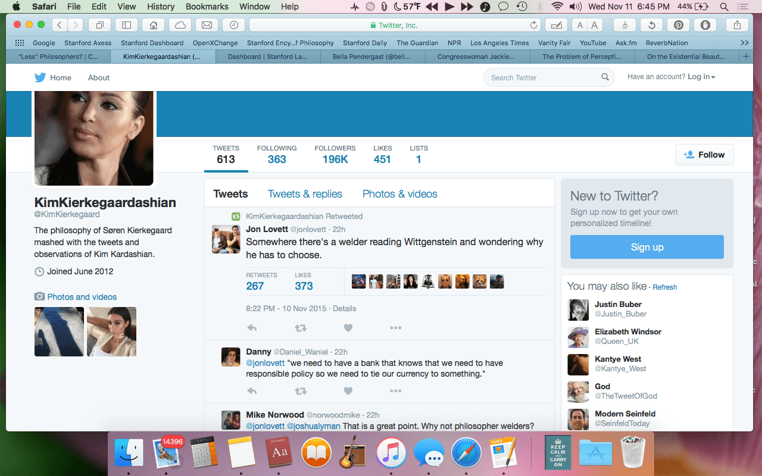Open iCloud tabs cloud icon
Screen dimensions: 762x476
[x=180, y=25]
